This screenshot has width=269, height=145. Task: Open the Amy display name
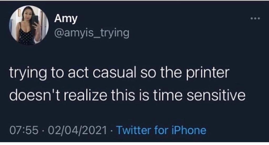(66, 19)
